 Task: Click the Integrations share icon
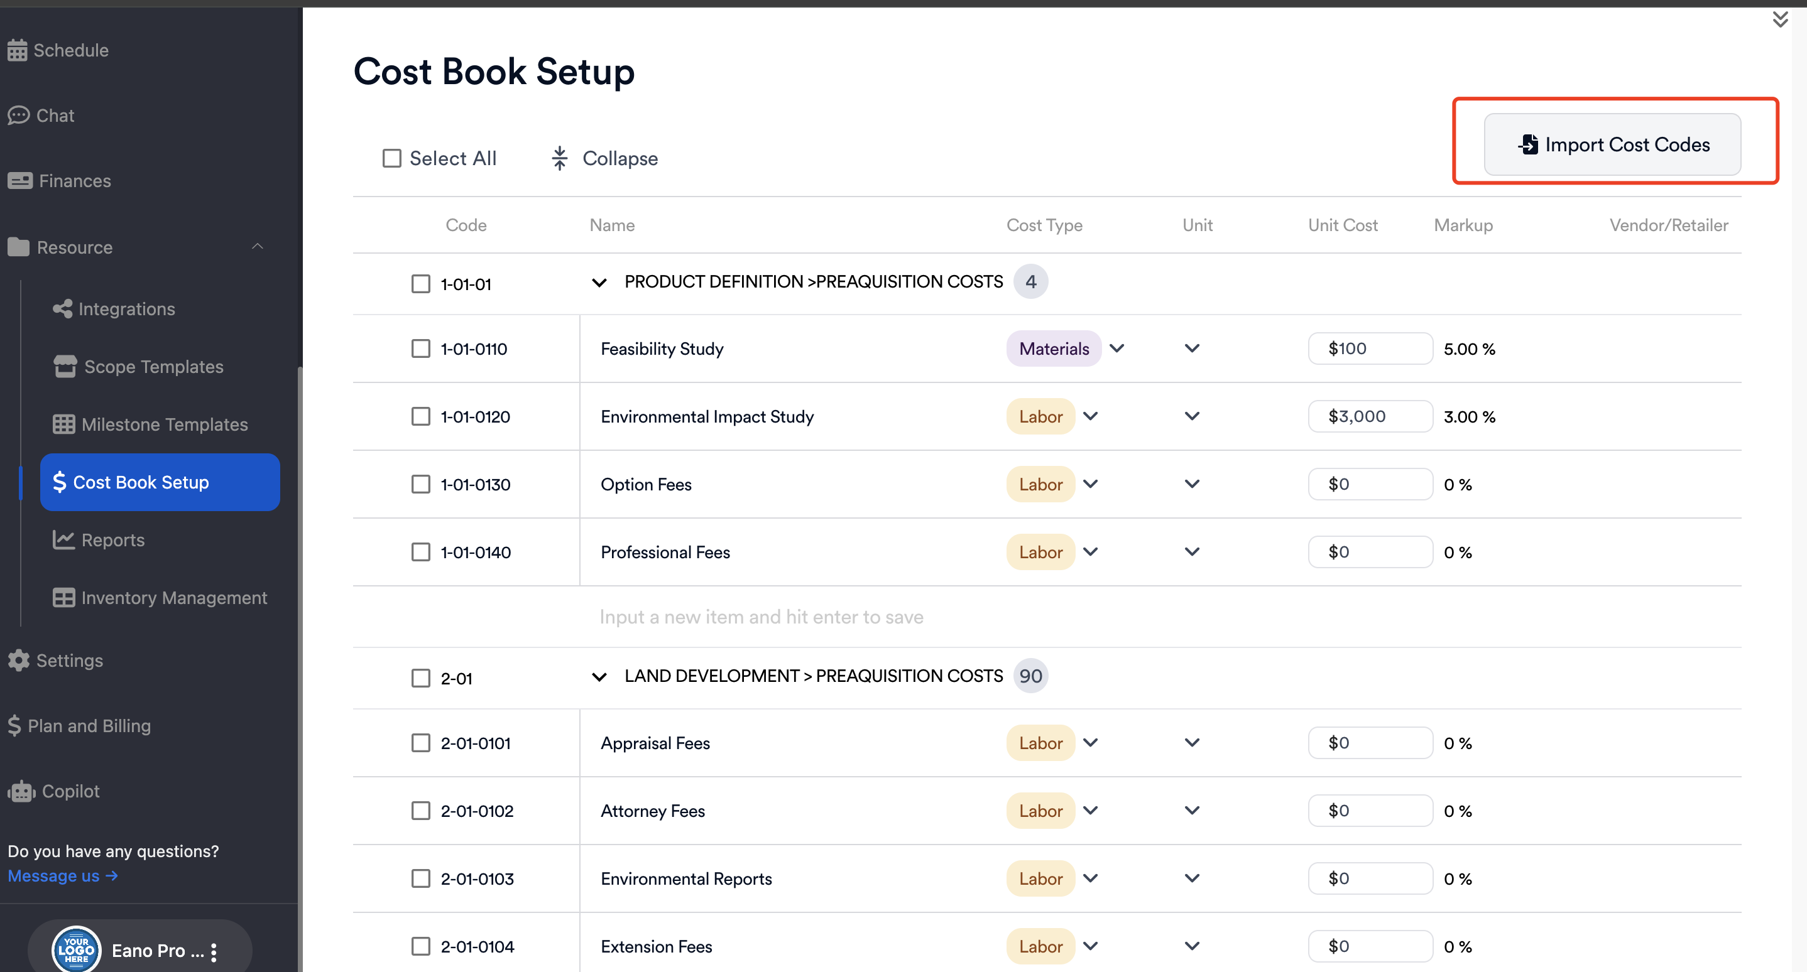[x=62, y=308]
